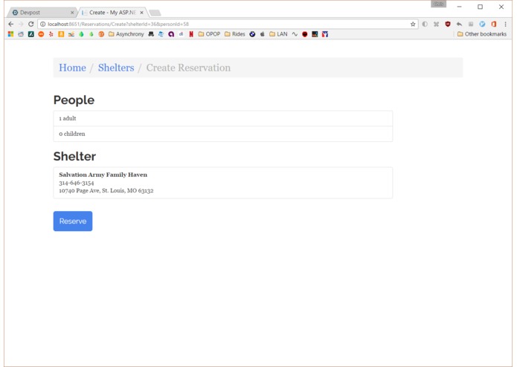This screenshot has width=517, height=367.
Task: Click the Reserve button
Action: pyautogui.click(x=73, y=221)
